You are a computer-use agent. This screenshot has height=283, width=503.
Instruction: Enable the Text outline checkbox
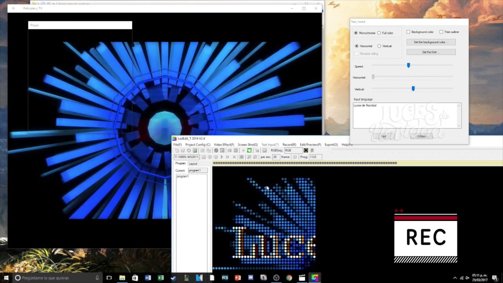441,32
